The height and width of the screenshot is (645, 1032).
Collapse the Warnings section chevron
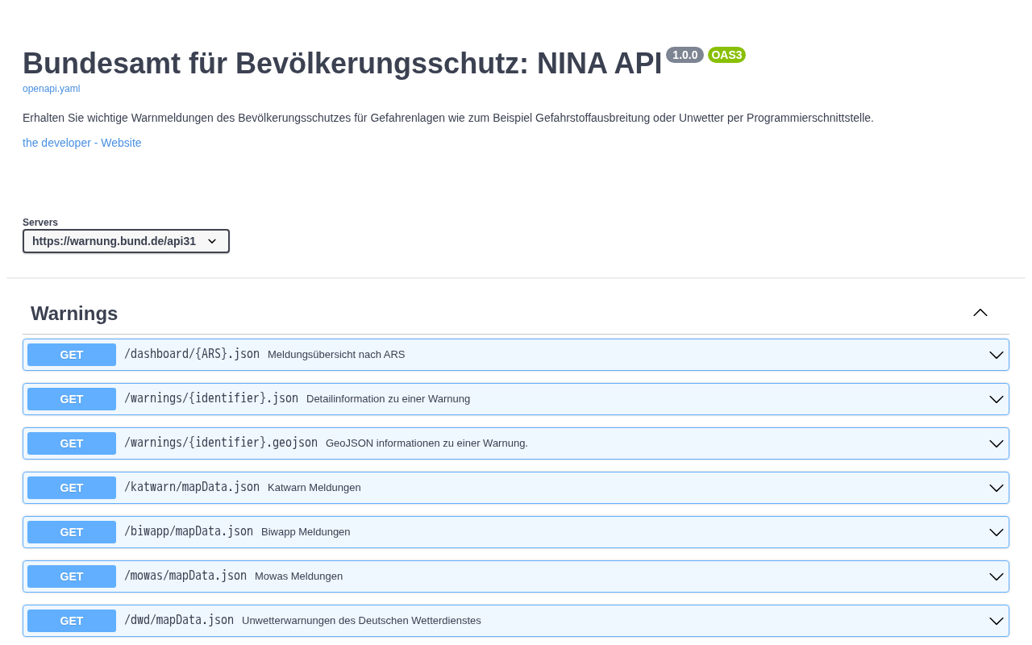(x=980, y=313)
